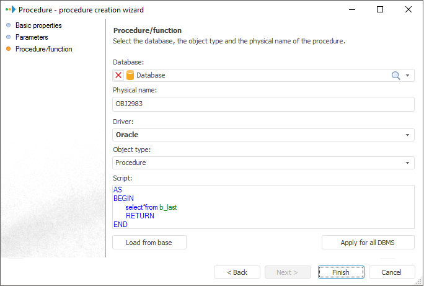Click the orange Procedure/function step bullet
424x286 pixels.
(8, 49)
